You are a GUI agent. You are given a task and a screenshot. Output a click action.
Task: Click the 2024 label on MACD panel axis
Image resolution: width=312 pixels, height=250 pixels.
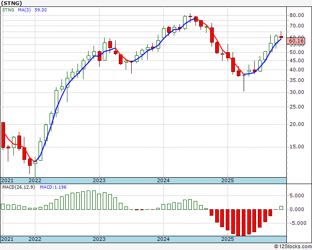(x=163, y=239)
